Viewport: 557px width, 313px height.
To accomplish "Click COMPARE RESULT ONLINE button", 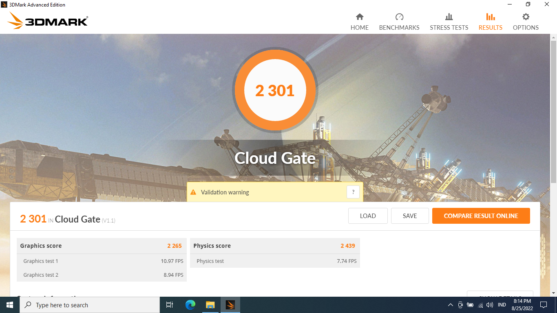I will (x=481, y=216).
